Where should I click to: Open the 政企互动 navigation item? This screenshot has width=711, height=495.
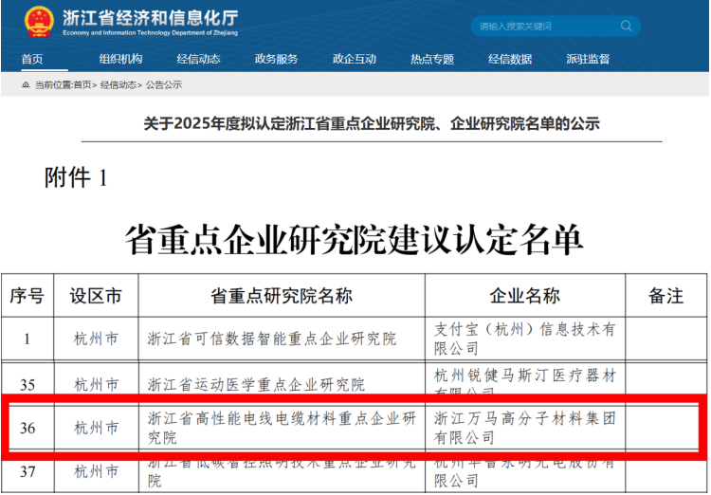354,59
